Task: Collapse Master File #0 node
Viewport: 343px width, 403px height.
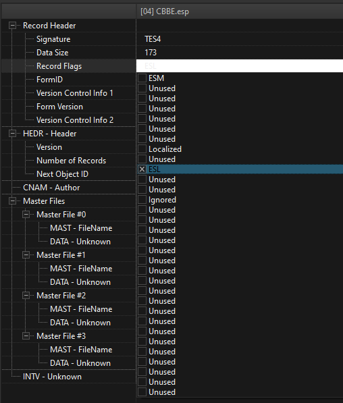Action: coord(26,215)
